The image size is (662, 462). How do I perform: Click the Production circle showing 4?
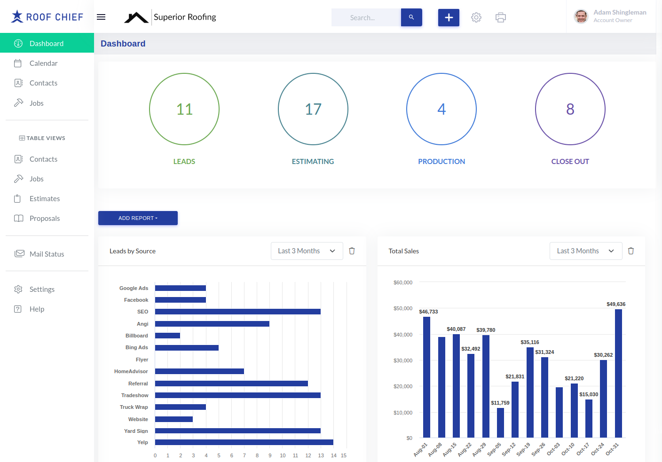(441, 109)
